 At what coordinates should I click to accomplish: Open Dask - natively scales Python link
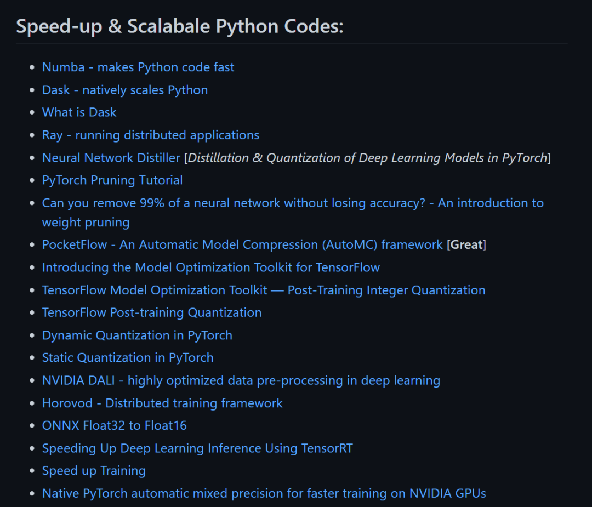tap(125, 90)
